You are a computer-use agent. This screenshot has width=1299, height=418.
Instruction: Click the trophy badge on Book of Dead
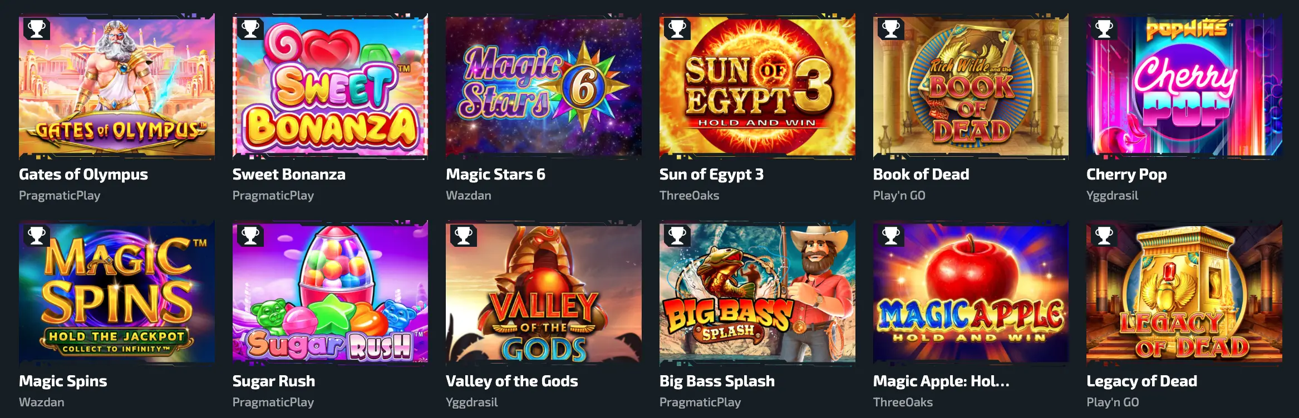point(891,28)
